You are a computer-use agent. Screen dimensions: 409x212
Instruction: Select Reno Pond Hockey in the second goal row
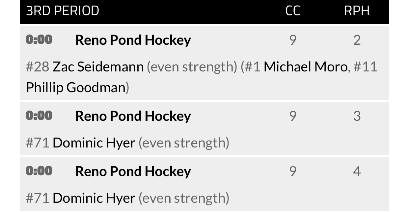[133, 116]
